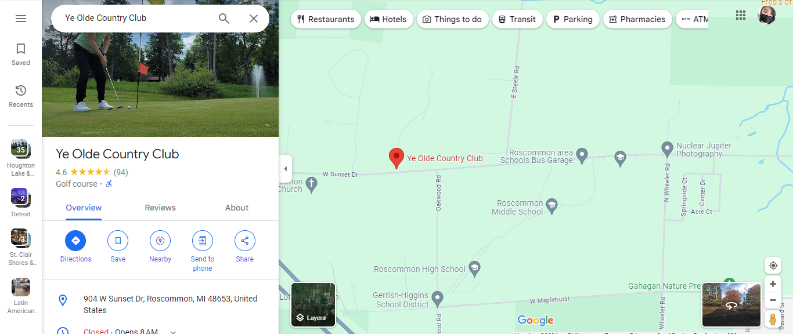Viewport: 793px width, 334px height.
Task: Clear the search with X icon
Action: pos(254,19)
